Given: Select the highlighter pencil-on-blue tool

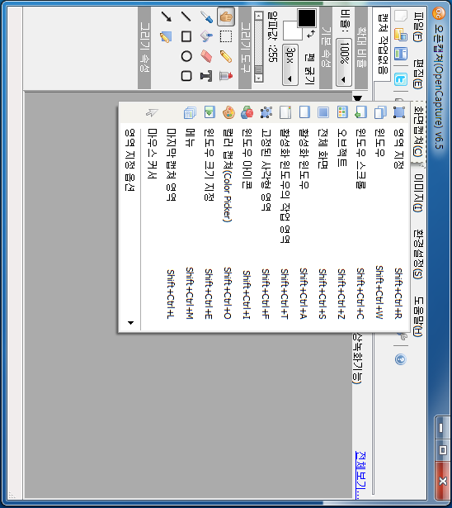Looking at the screenshot, I should (x=166, y=36).
